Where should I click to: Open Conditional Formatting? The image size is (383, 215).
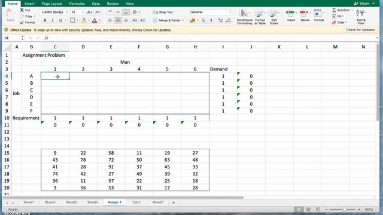tap(244, 17)
